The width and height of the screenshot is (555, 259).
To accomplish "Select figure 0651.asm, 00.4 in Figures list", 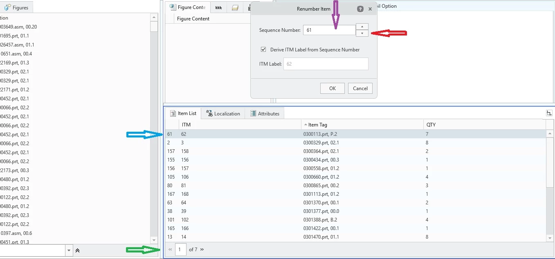I will (75, 54).
